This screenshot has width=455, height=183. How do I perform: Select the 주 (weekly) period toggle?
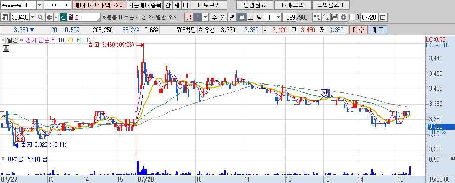(214, 18)
